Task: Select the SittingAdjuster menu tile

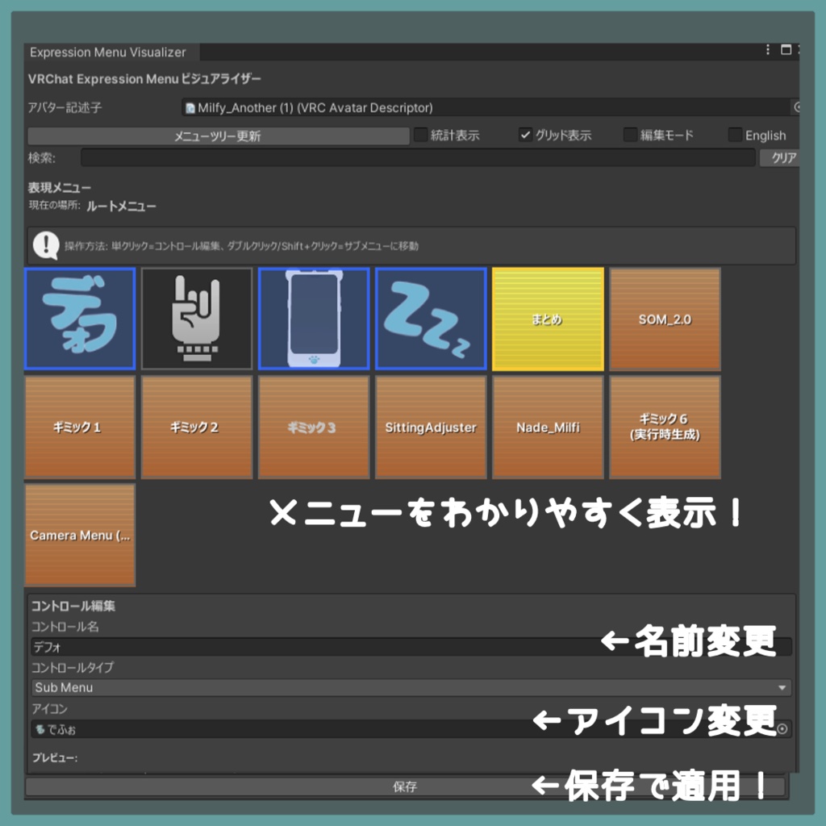Action: 431,426
